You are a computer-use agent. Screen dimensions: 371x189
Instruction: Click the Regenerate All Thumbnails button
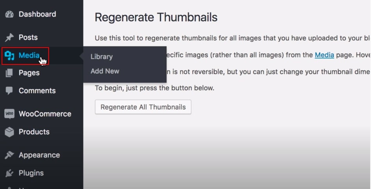[x=143, y=107]
